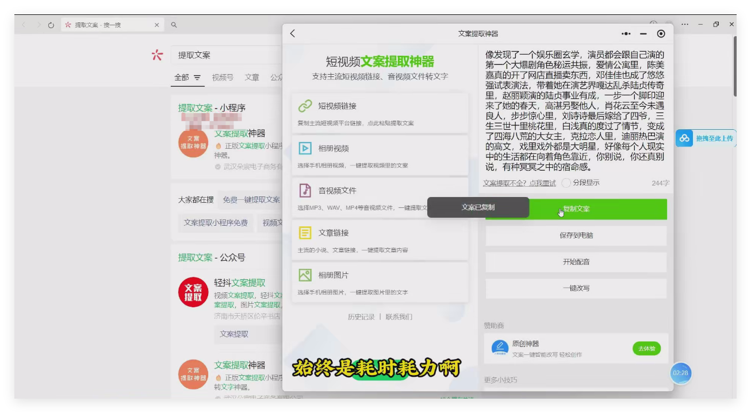Open the mini program more options dots
751x413 pixels.
coord(626,34)
